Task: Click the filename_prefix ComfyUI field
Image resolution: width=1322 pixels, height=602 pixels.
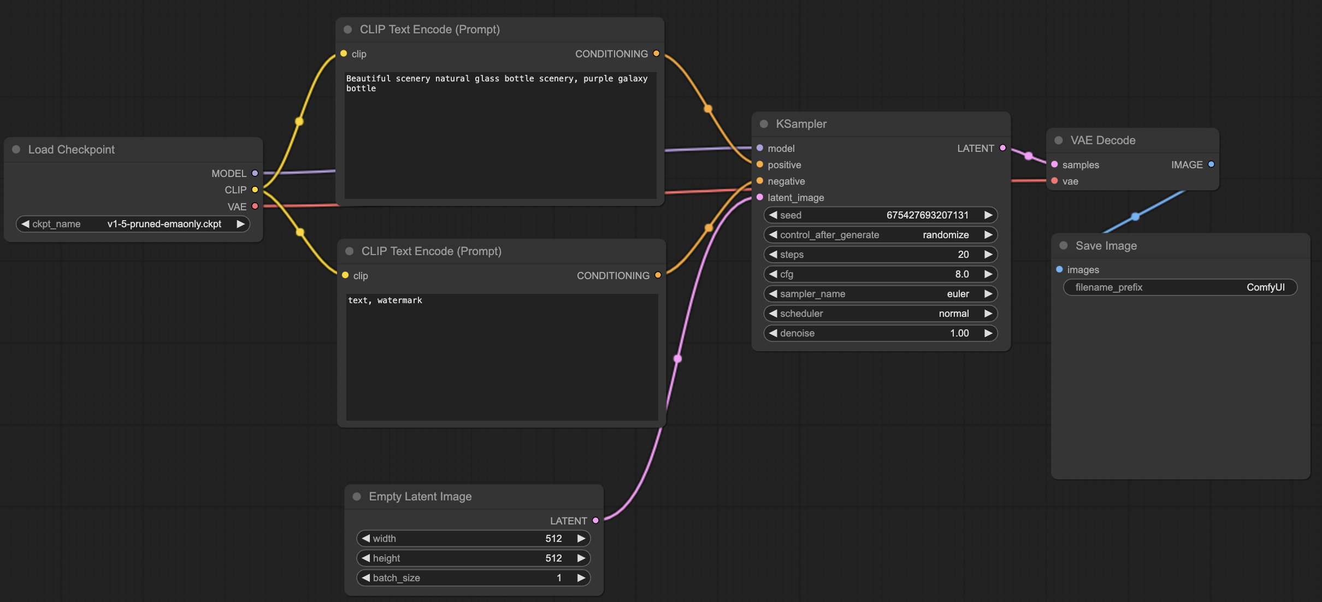Action: [1180, 287]
